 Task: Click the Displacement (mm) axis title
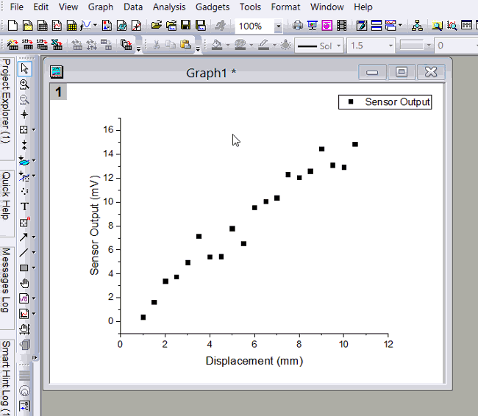pos(254,361)
